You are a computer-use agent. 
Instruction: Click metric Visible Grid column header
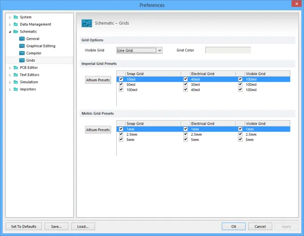coord(267,123)
